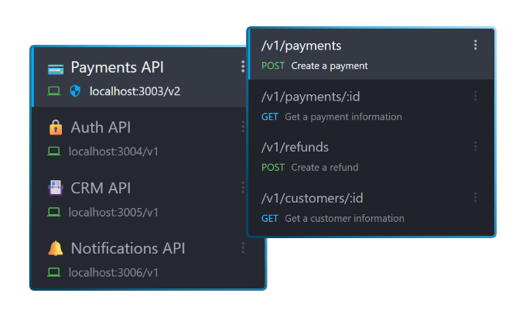Open the /v1/refunds endpoint

pyautogui.click(x=295, y=147)
